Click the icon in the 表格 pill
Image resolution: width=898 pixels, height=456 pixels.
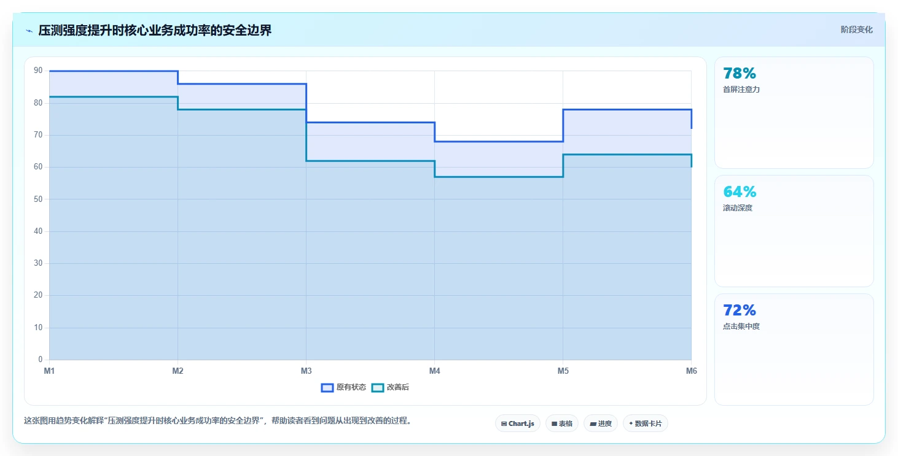(554, 423)
